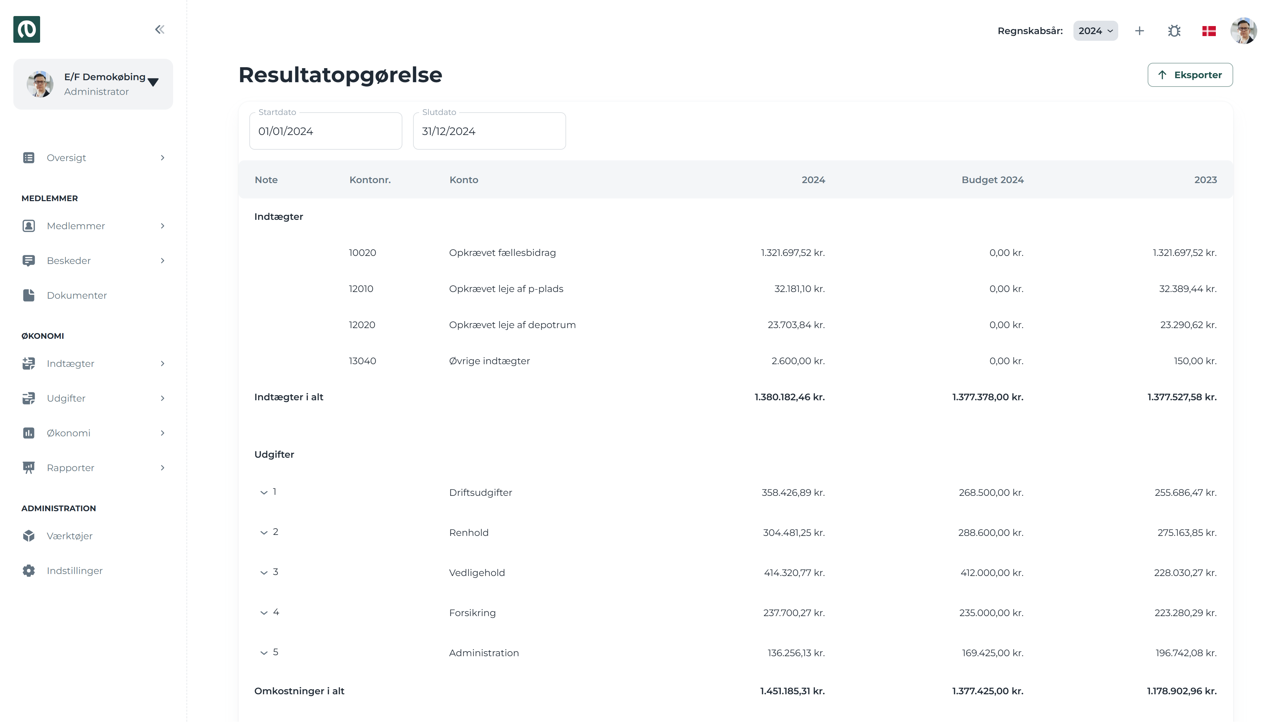
Task: Click the Eksporter button
Action: [x=1190, y=75]
